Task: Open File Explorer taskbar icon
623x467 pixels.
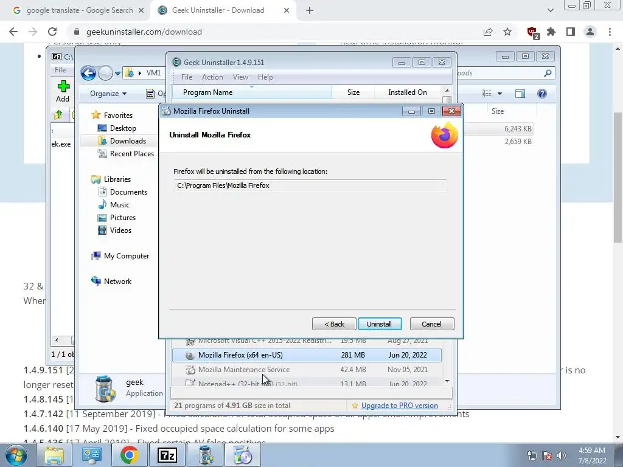Action: pos(54,455)
